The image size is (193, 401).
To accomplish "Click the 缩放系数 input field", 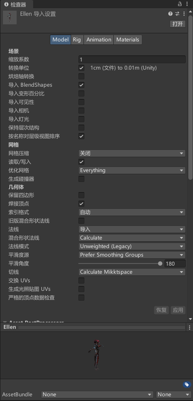I will click(x=132, y=59).
